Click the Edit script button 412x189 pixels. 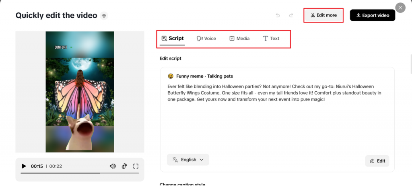tap(377, 161)
